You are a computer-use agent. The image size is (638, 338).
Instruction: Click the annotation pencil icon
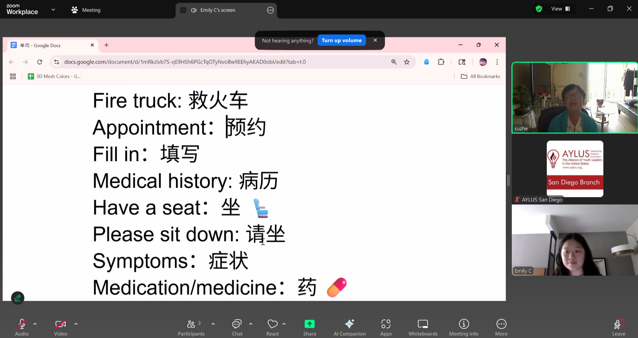click(x=18, y=298)
